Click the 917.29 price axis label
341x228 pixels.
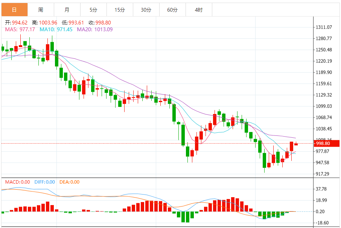click(323, 174)
